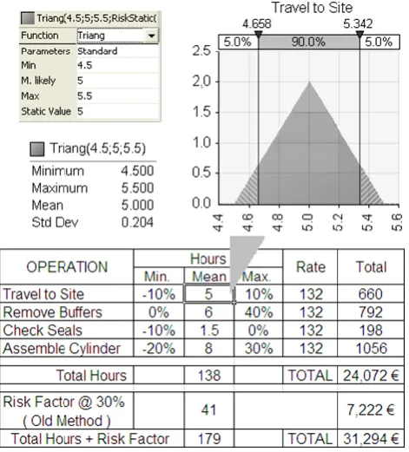Click the gray legend swatch beside Triang(4.5;5;5.5)

point(37,149)
